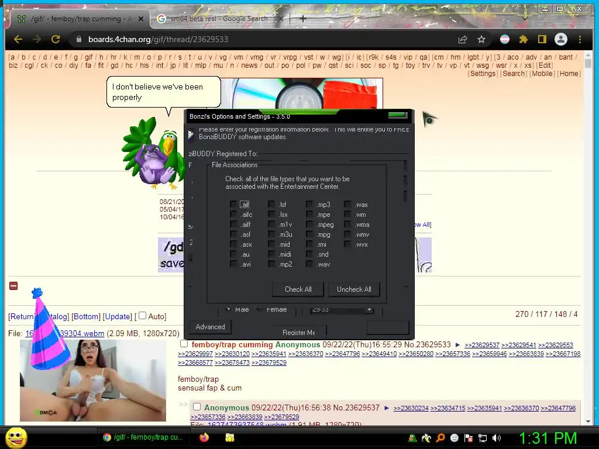Click the smiley face Start button

click(16, 437)
